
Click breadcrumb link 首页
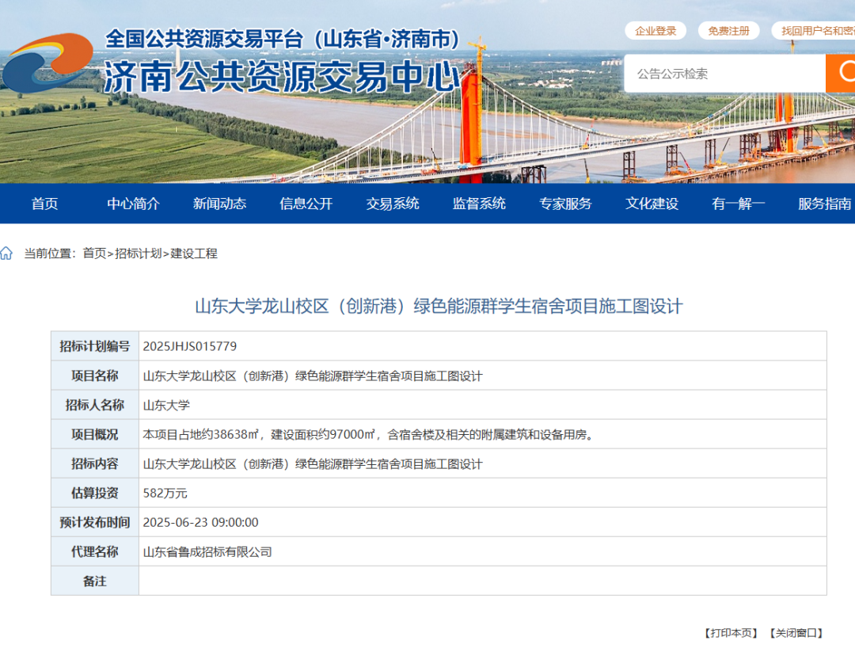tap(94, 254)
